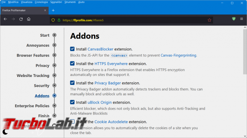Image resolution: width=247 pixels, height=138 pixels.
Task: Open the Visualizza menu
Action: coord(27,2)
